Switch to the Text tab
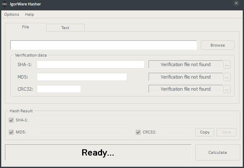The height and width of the screenshot is (168, 244). pos(66,27)
